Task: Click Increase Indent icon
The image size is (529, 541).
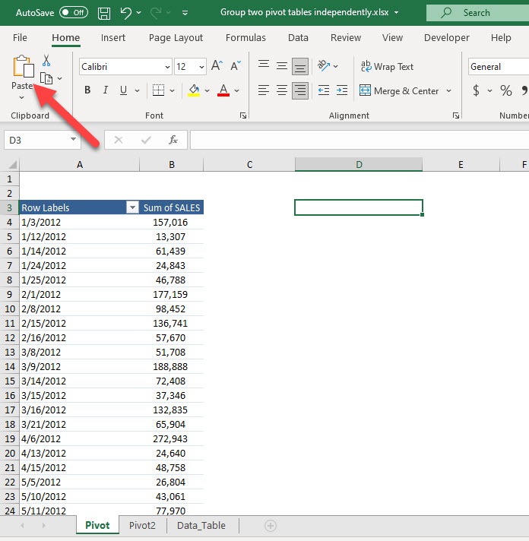Action: tap(342, 90)
